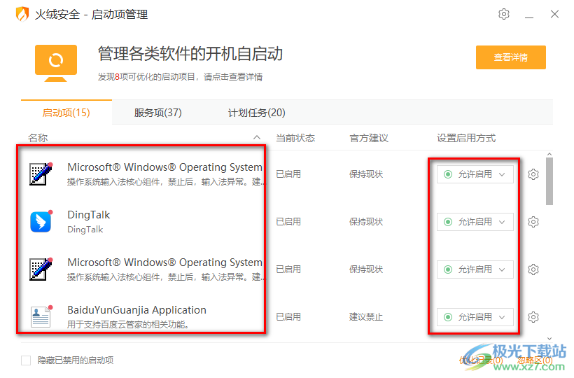Open 允许启用 dropdown for DingTalk

point(475,222)
